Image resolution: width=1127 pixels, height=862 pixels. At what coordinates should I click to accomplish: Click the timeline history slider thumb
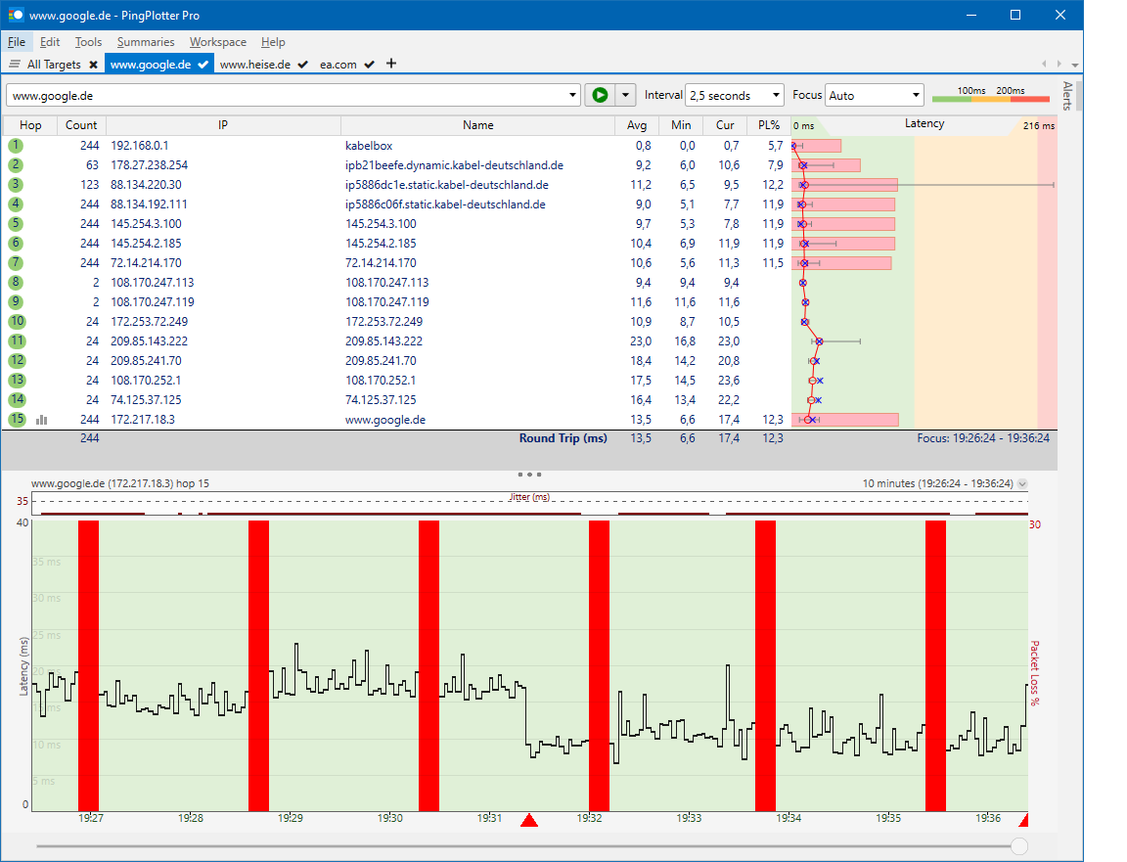[x=1018, y=846]
